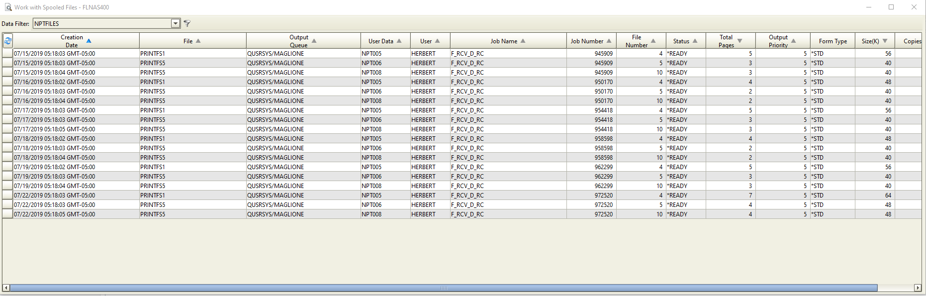Click NPT008 in the 07/18/2019 05:18:04 row

point(371,157)
